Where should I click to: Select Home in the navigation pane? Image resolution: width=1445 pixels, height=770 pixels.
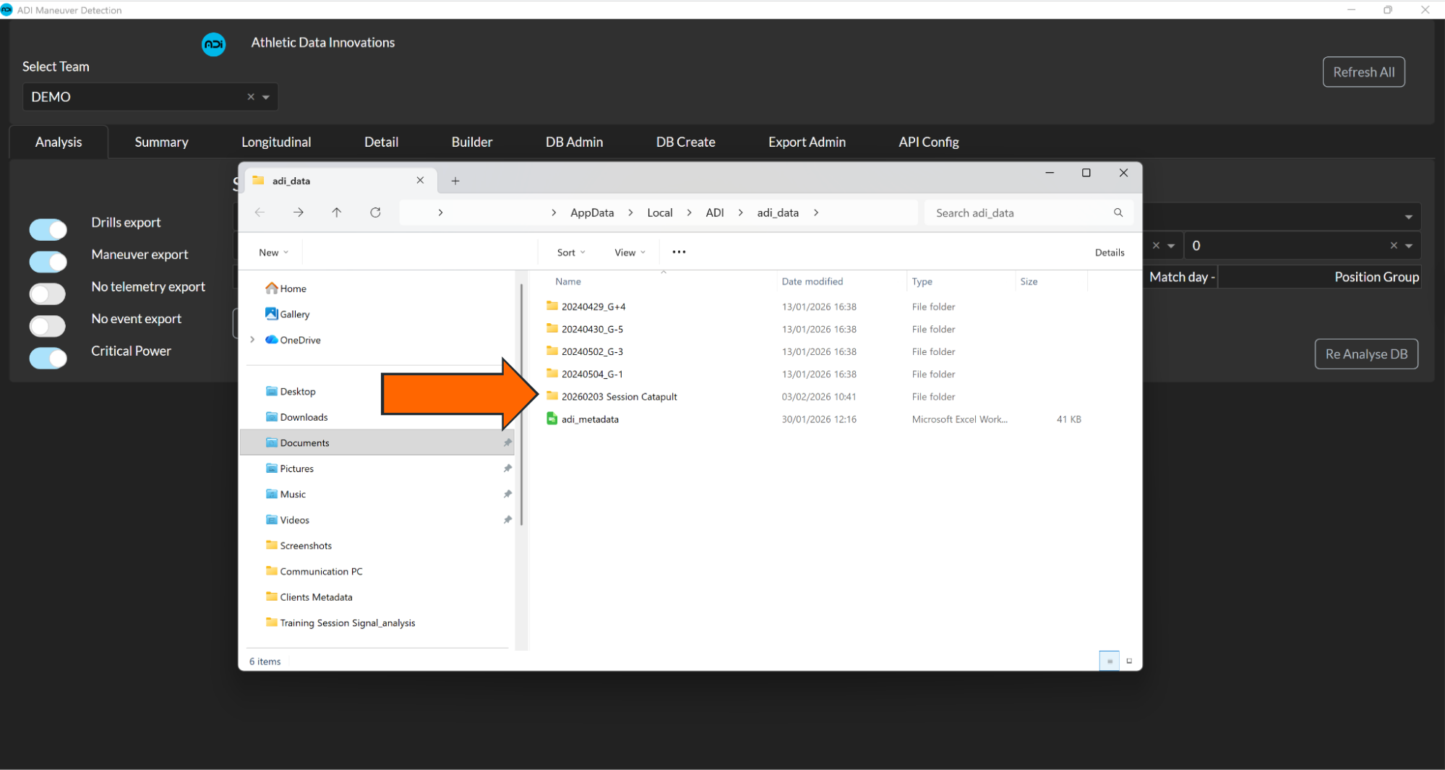coord(286,288)
